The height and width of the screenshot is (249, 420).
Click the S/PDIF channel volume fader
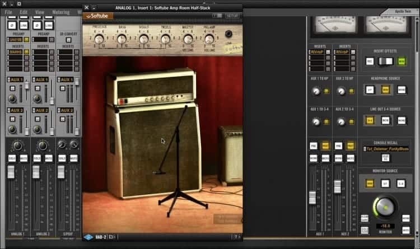point(61,172)
